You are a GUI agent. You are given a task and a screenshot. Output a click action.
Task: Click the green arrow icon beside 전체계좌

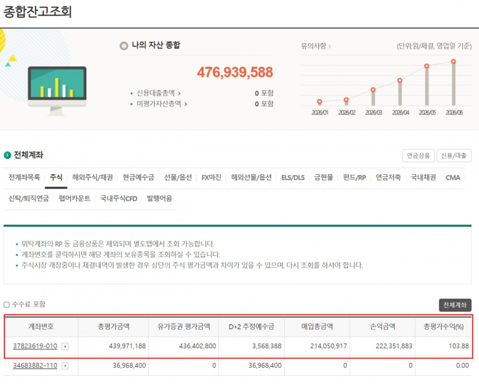click(7, 155)
